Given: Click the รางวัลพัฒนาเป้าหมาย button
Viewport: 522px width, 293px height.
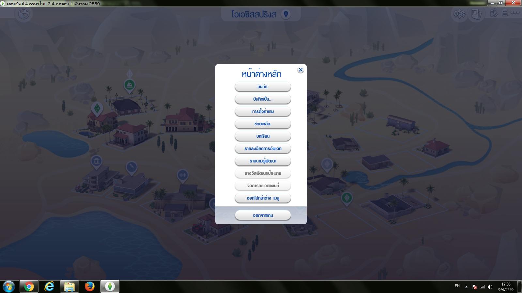Looking at the screenshot, I should (263, 173).
